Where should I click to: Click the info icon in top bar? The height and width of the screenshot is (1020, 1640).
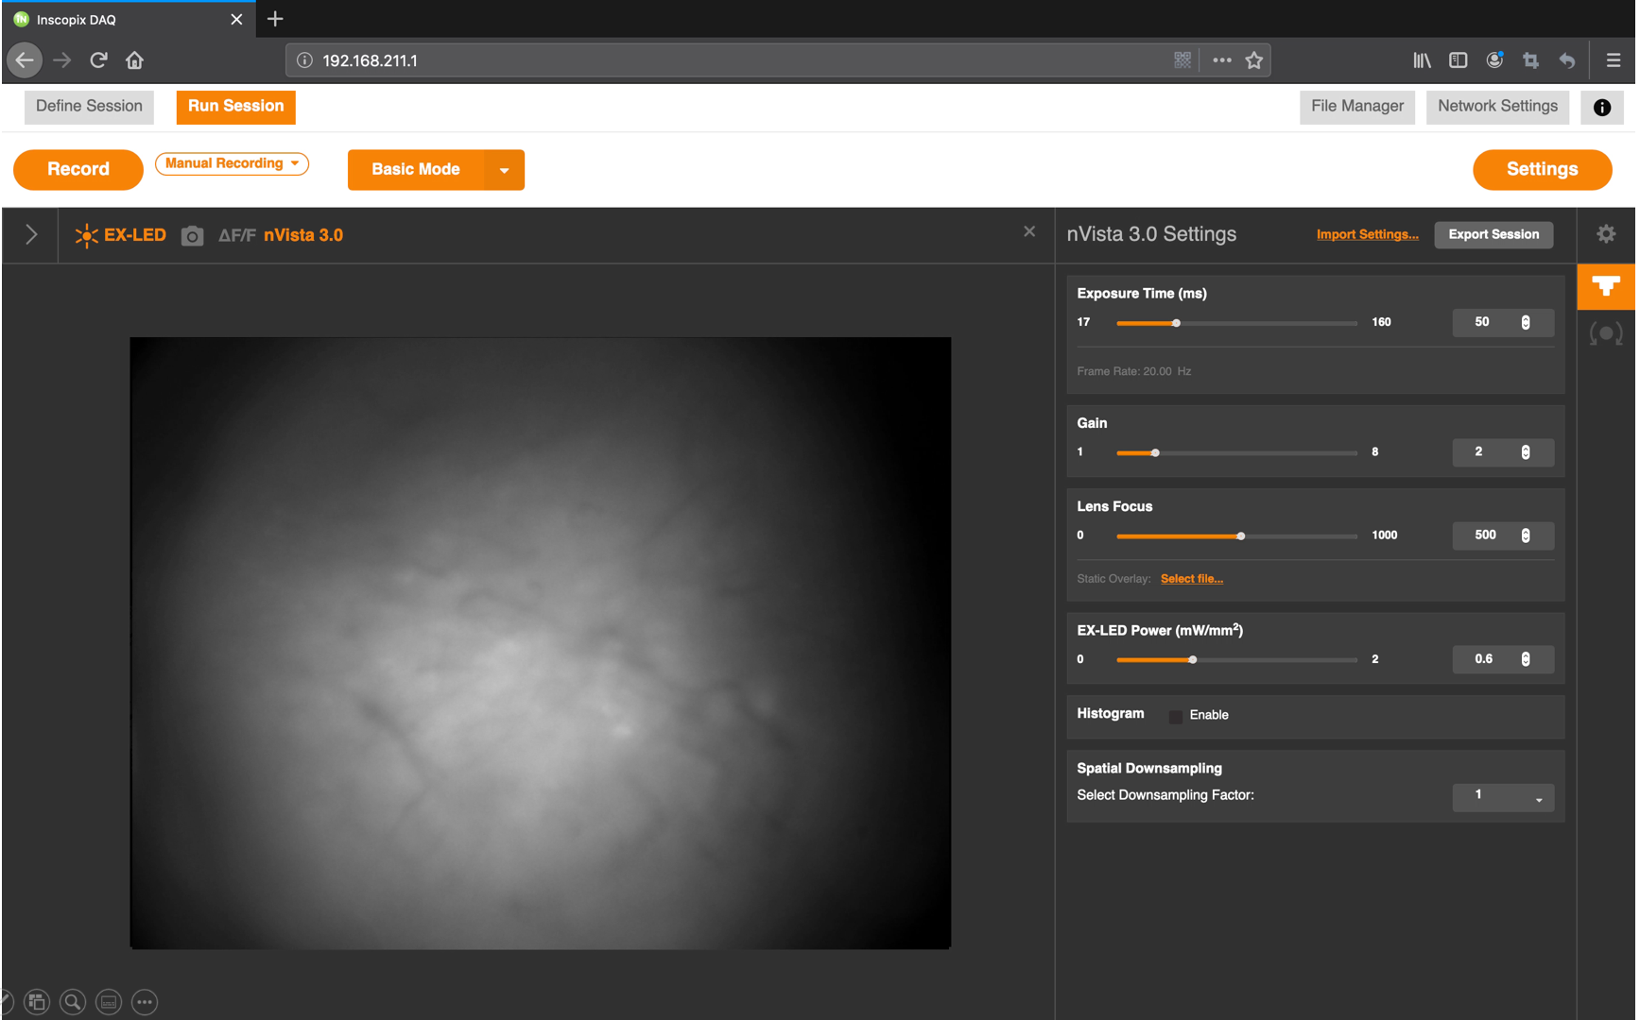[1601, 108]
